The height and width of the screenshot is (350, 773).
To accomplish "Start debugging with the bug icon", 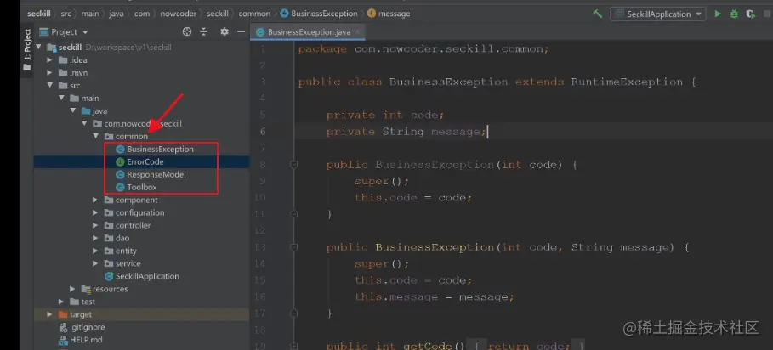I will [734, 14].
